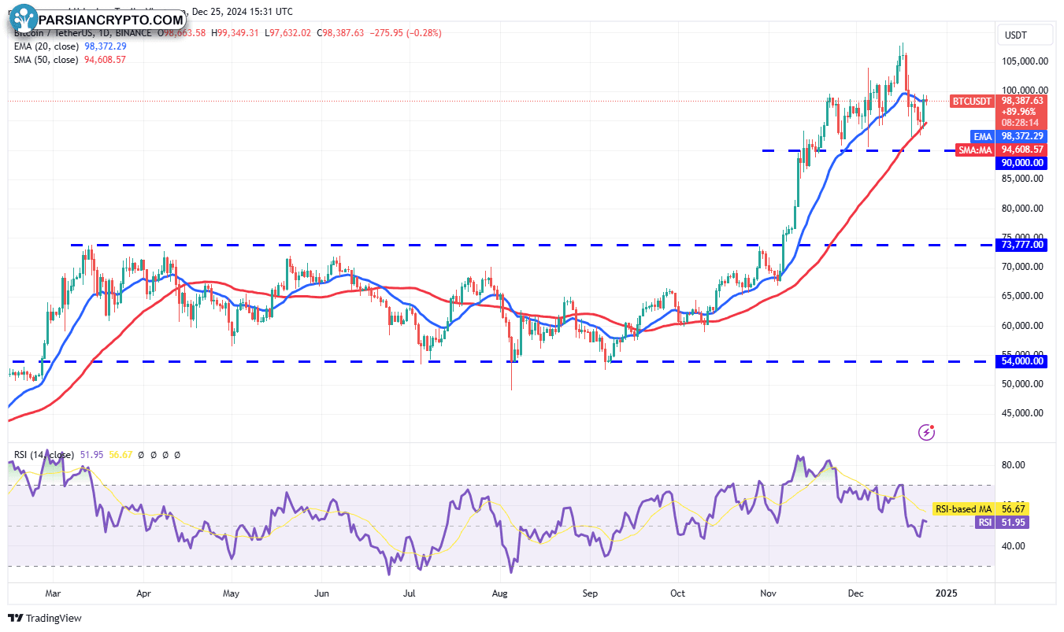
Task: Click the 98,372.29 value beside the EMA tag
Action: coord(1022,136)
